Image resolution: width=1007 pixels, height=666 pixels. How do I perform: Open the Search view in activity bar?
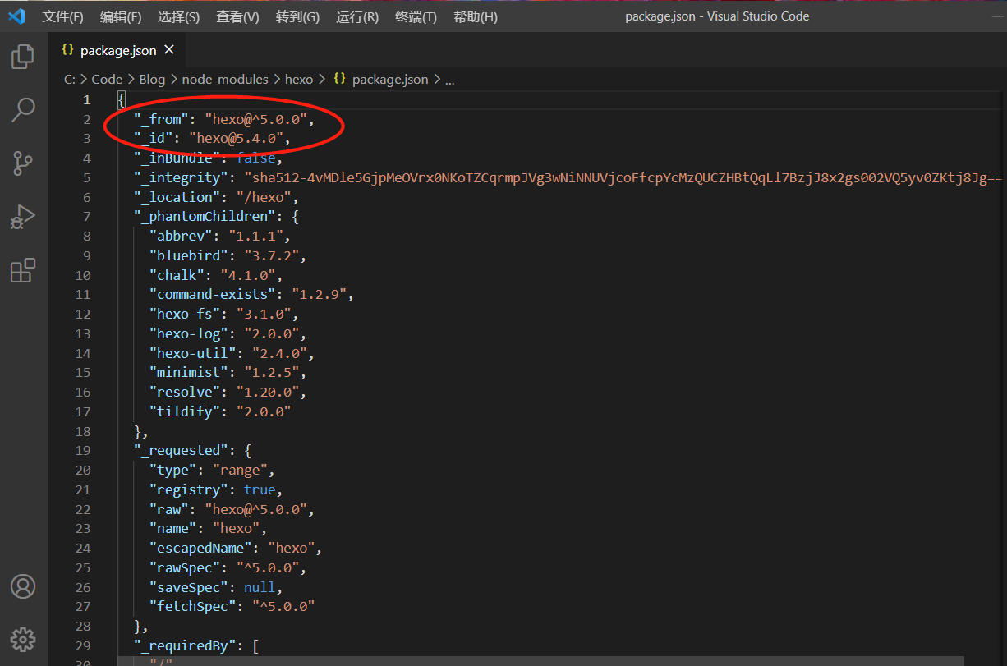click(23, 109)
